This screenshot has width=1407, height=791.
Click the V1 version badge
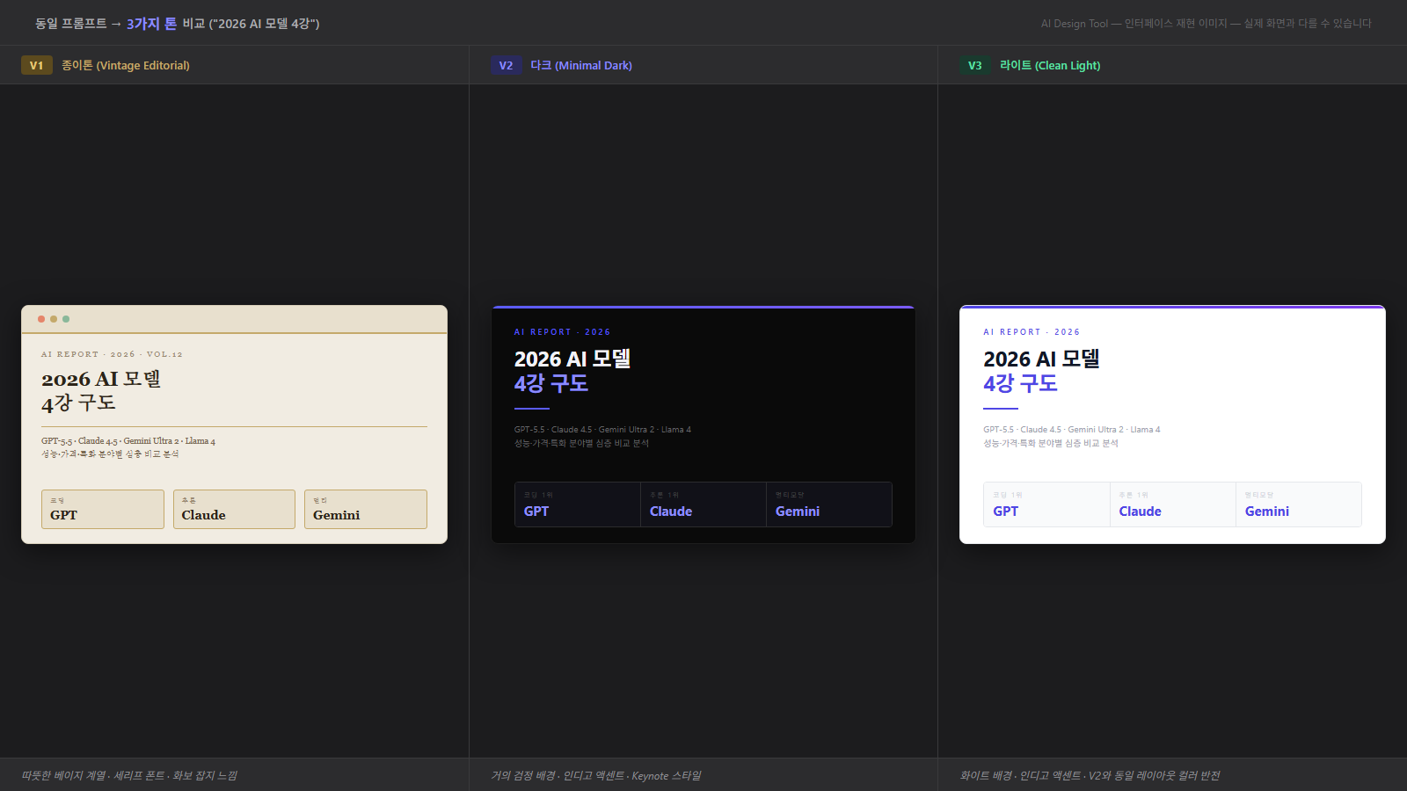click(x=37, y=65)
